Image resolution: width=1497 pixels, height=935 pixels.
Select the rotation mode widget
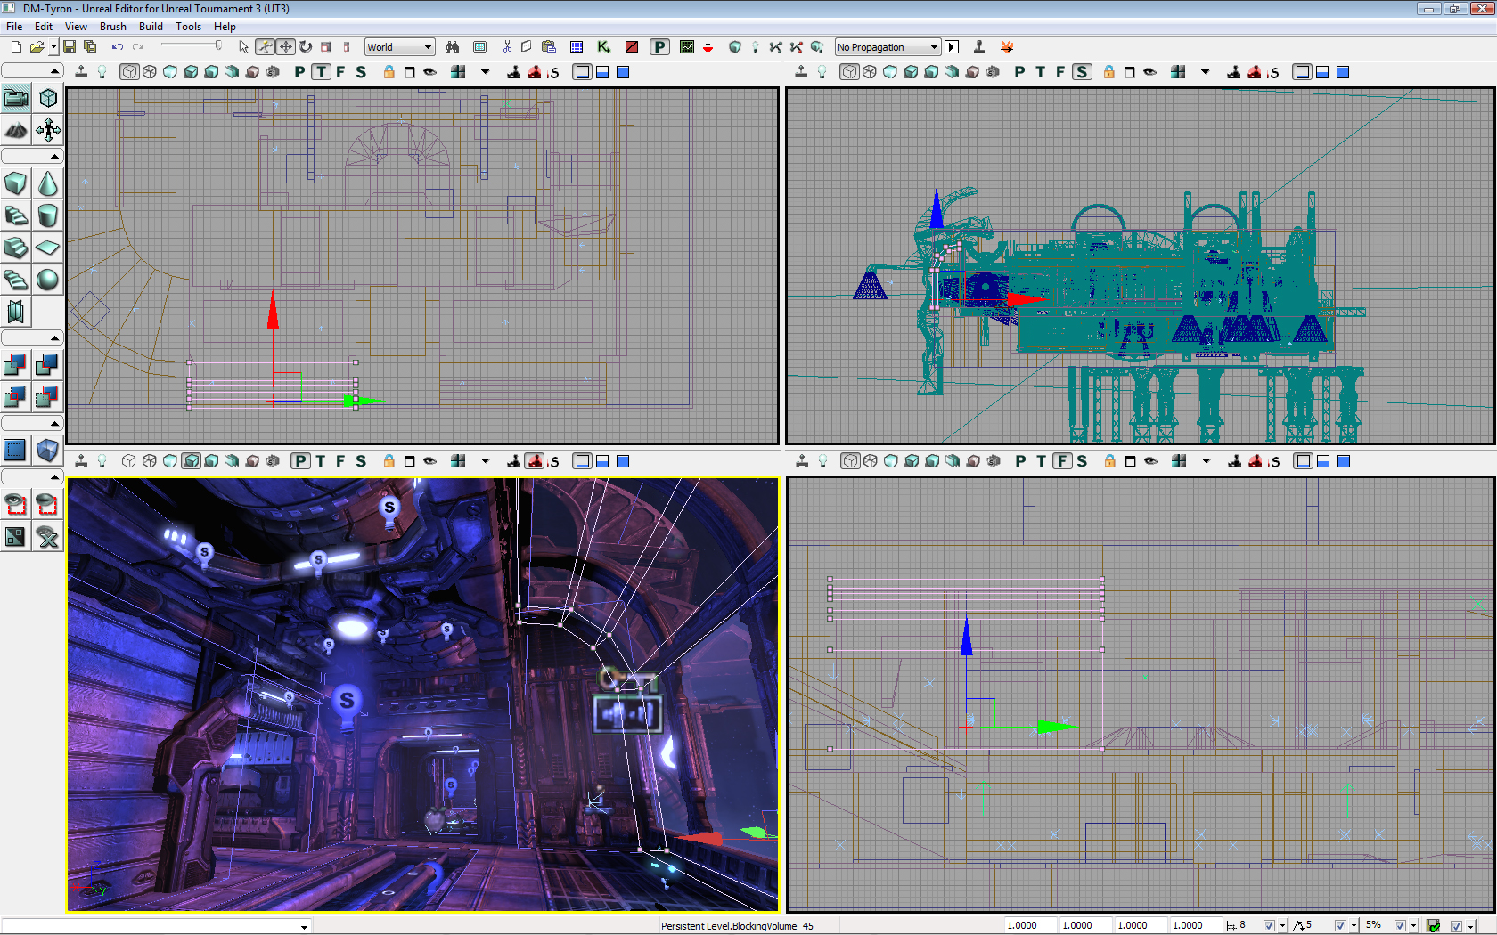coord(306,47)
